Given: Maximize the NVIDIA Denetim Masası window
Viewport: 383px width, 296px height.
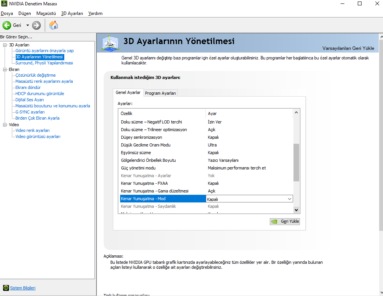Looking at the screenshot, I should pos(360,3).
